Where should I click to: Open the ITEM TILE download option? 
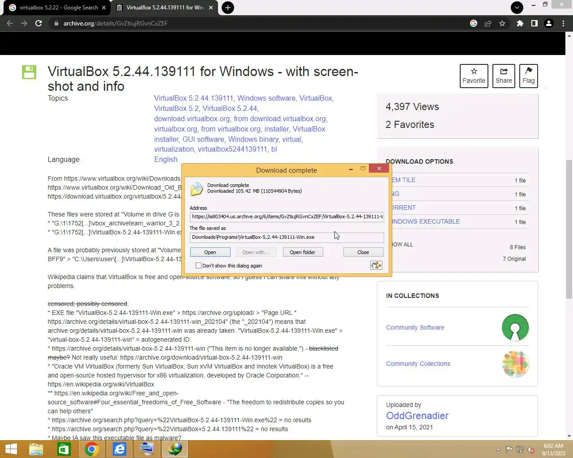(403, 180)
